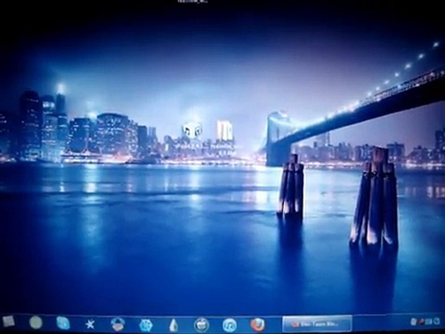
Task: Switch to the Dev-Team Blog taskbar window button
Action: point(317,323)
